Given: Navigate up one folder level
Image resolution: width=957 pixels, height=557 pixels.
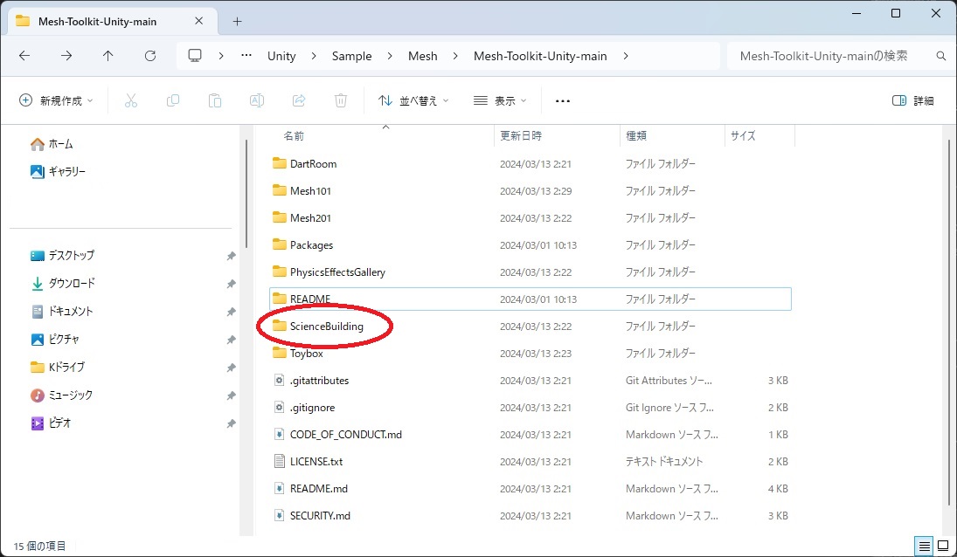Looking at the screenshot, I should (x=108, y=56).
